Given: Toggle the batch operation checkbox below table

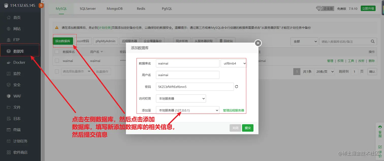Looking at the screenshot, I should (x=57, y=71).
